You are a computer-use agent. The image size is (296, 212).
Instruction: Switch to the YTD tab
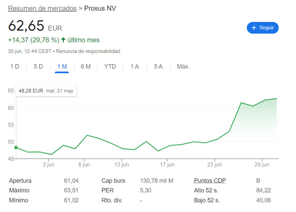(110, 67)
